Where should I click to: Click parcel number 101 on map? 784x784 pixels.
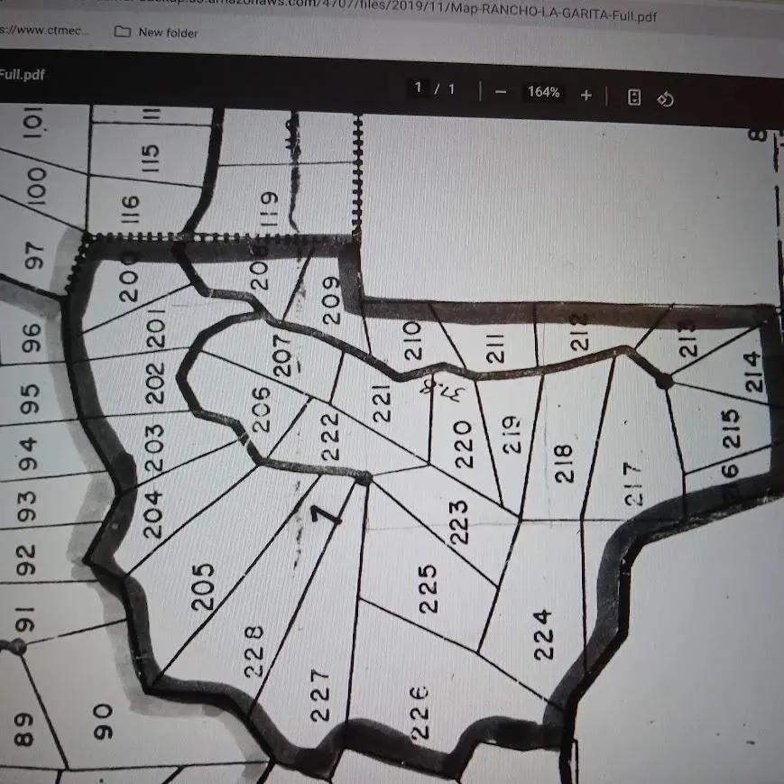[x=33, y=122]
